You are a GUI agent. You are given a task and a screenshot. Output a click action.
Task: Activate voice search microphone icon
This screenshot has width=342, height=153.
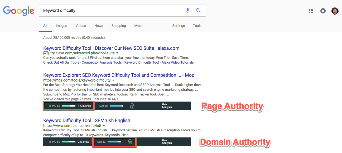click(188, 11)
